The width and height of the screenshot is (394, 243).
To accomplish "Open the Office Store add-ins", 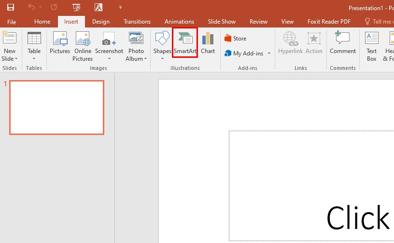I will point(235,39).
